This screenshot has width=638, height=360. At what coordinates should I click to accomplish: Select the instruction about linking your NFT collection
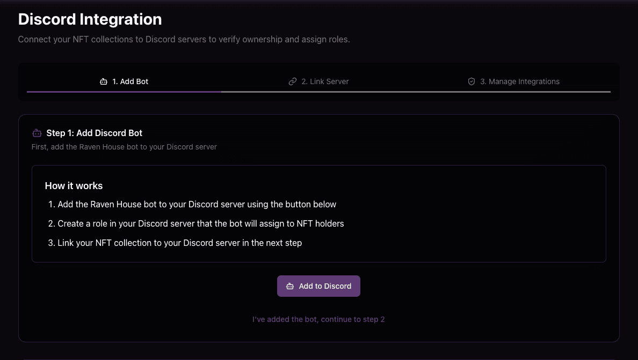coord(179,243)
